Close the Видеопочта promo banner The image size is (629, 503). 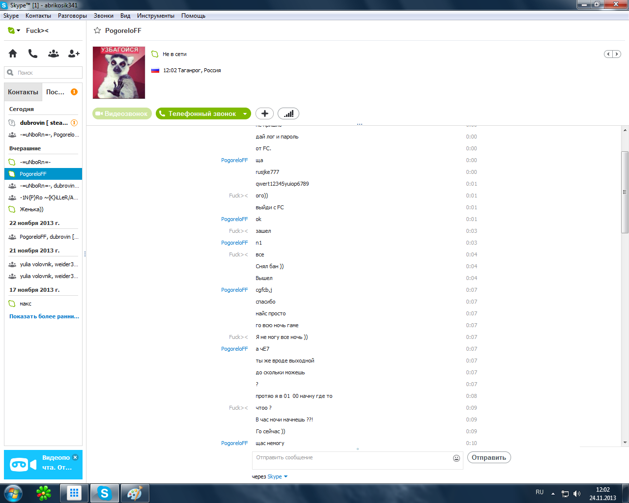tap(75, 457)
